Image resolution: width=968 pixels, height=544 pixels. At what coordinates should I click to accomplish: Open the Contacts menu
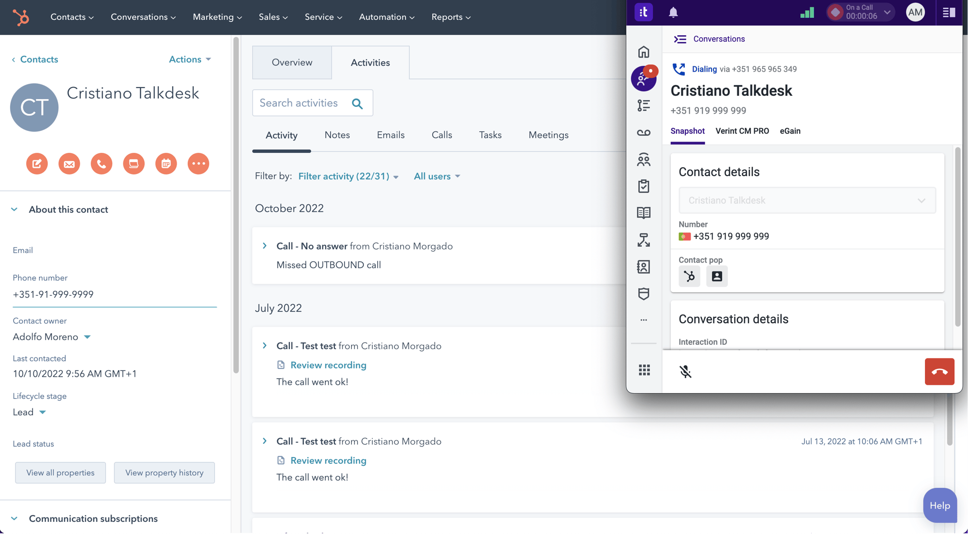(72, 17)
